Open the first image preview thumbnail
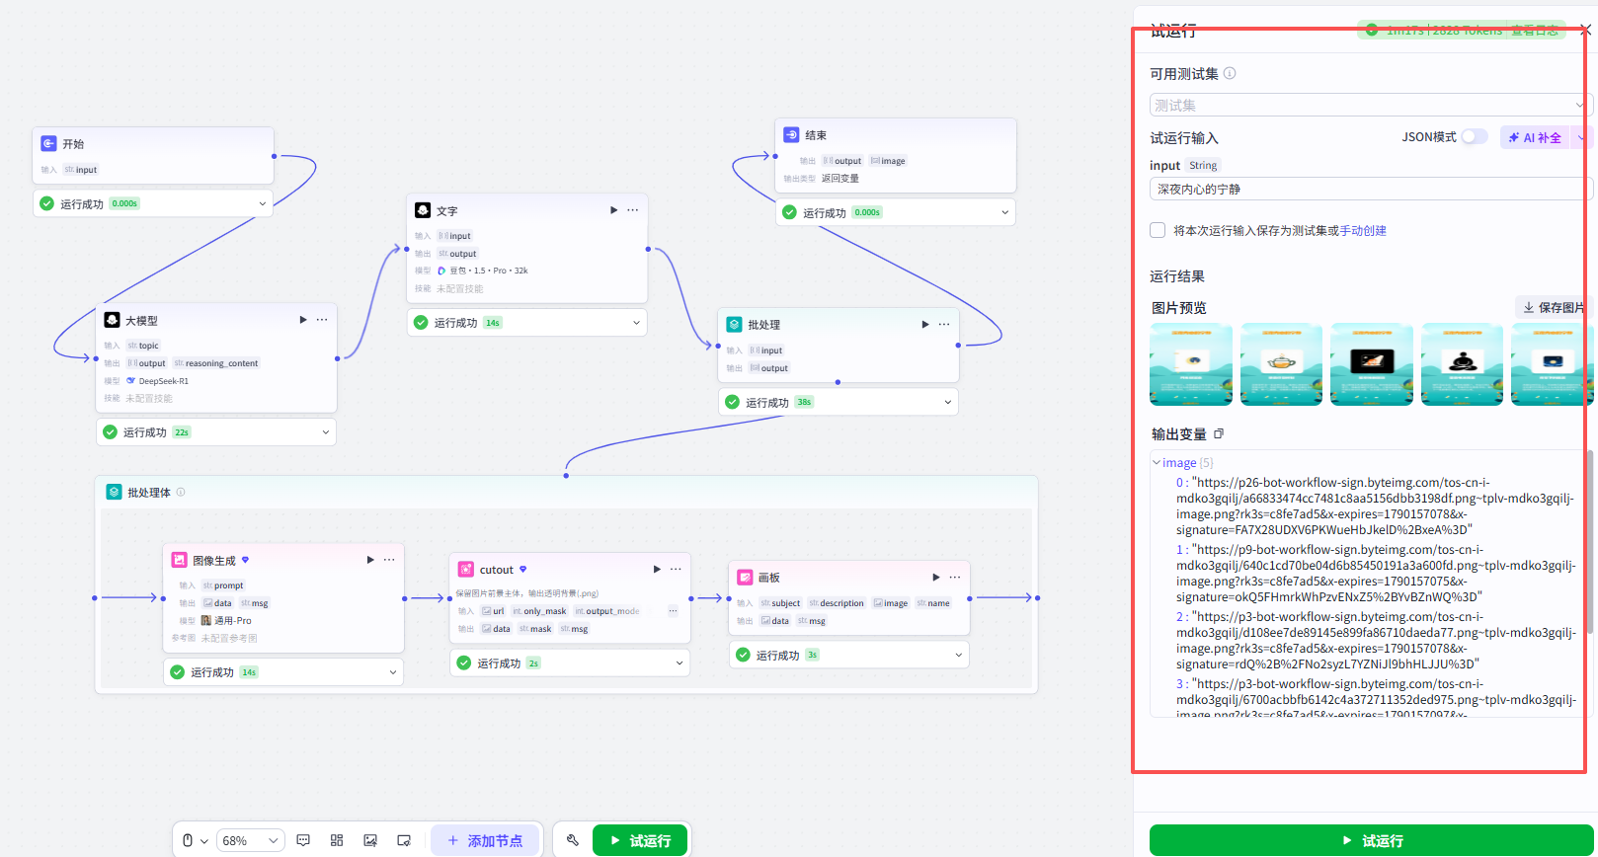Image resolution: width=1598 pixels, height=857 pixels. pos(1191,364)
